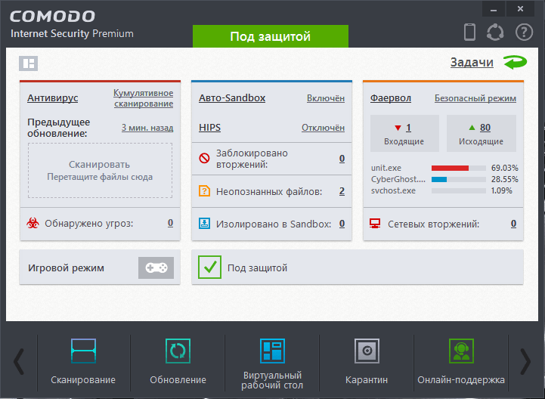Click the 1.09% traffic value
This screenshot has height=399, width=545.
502,190
